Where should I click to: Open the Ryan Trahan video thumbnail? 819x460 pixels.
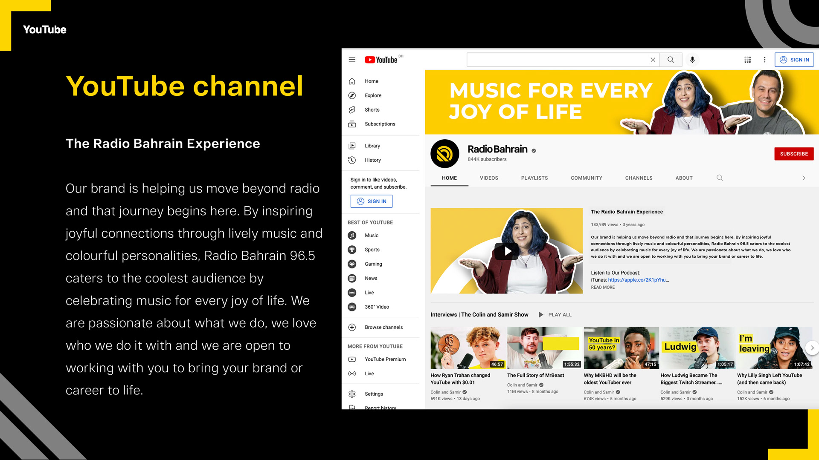coord(468,348)
